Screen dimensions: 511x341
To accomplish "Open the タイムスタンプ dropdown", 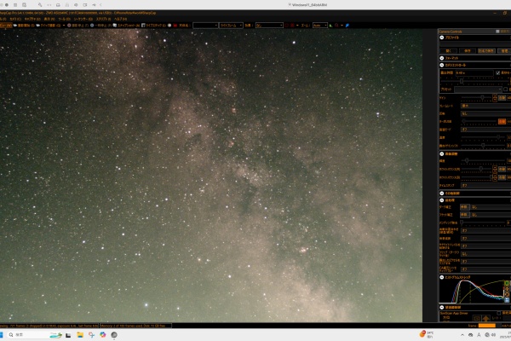I will (x=486, y=185).
